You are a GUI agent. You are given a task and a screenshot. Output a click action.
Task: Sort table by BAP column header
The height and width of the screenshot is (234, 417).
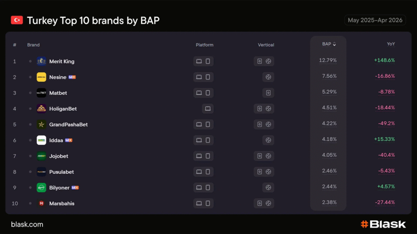[329, 44]
